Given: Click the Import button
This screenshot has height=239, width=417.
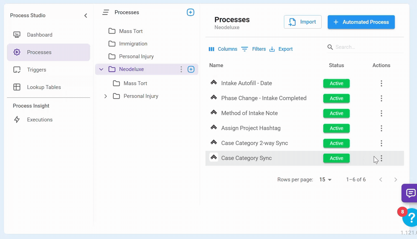Looking at the screenshot, I should (x=302, y=22).
